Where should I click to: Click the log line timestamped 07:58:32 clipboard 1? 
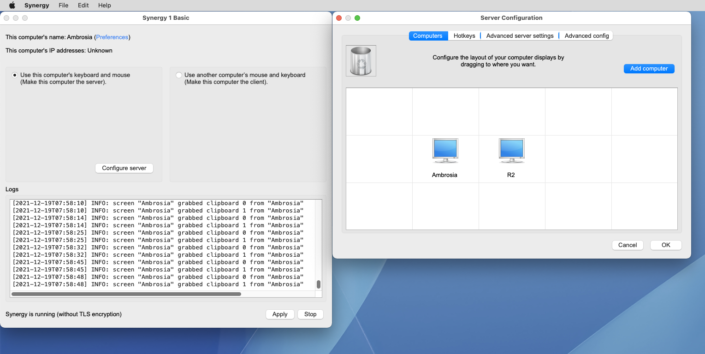tap(158, 255)
